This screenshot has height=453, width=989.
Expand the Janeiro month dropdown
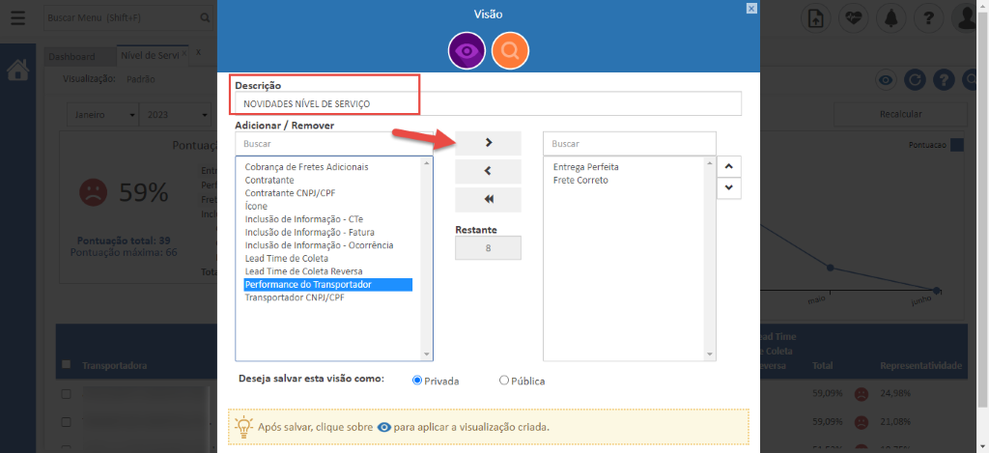point(105,115)
